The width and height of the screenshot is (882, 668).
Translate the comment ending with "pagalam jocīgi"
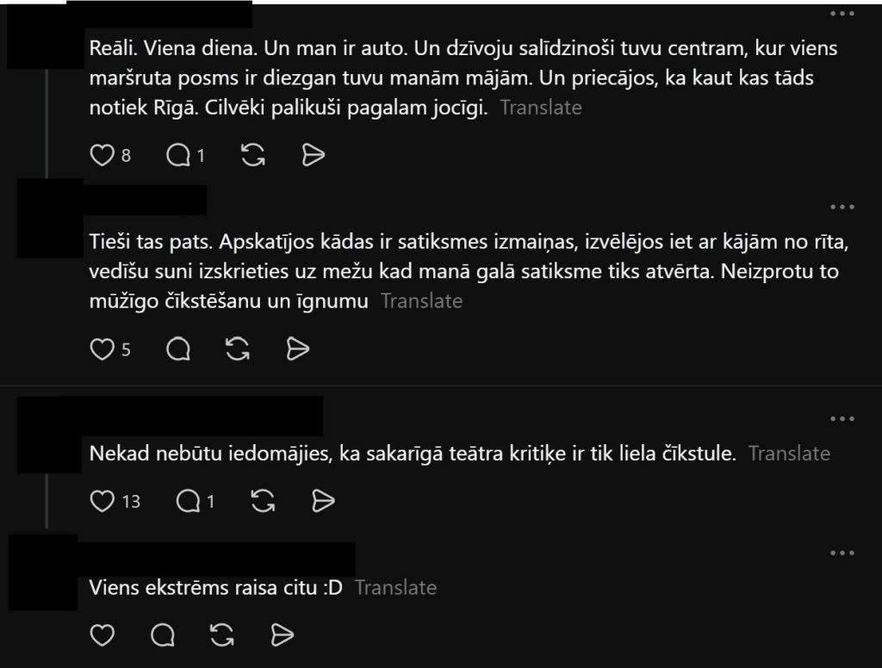coord(541,108)
